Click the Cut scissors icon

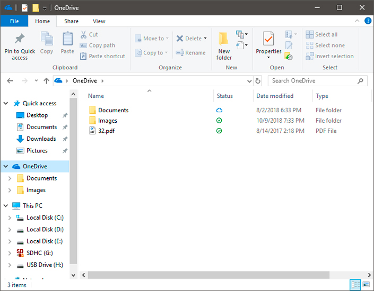83,34
